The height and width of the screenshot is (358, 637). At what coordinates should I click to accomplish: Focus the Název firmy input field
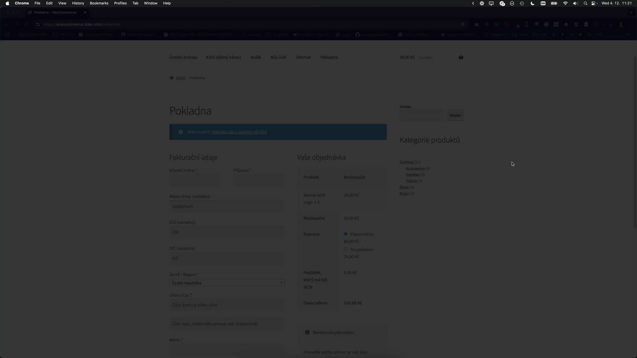[227, 206]
